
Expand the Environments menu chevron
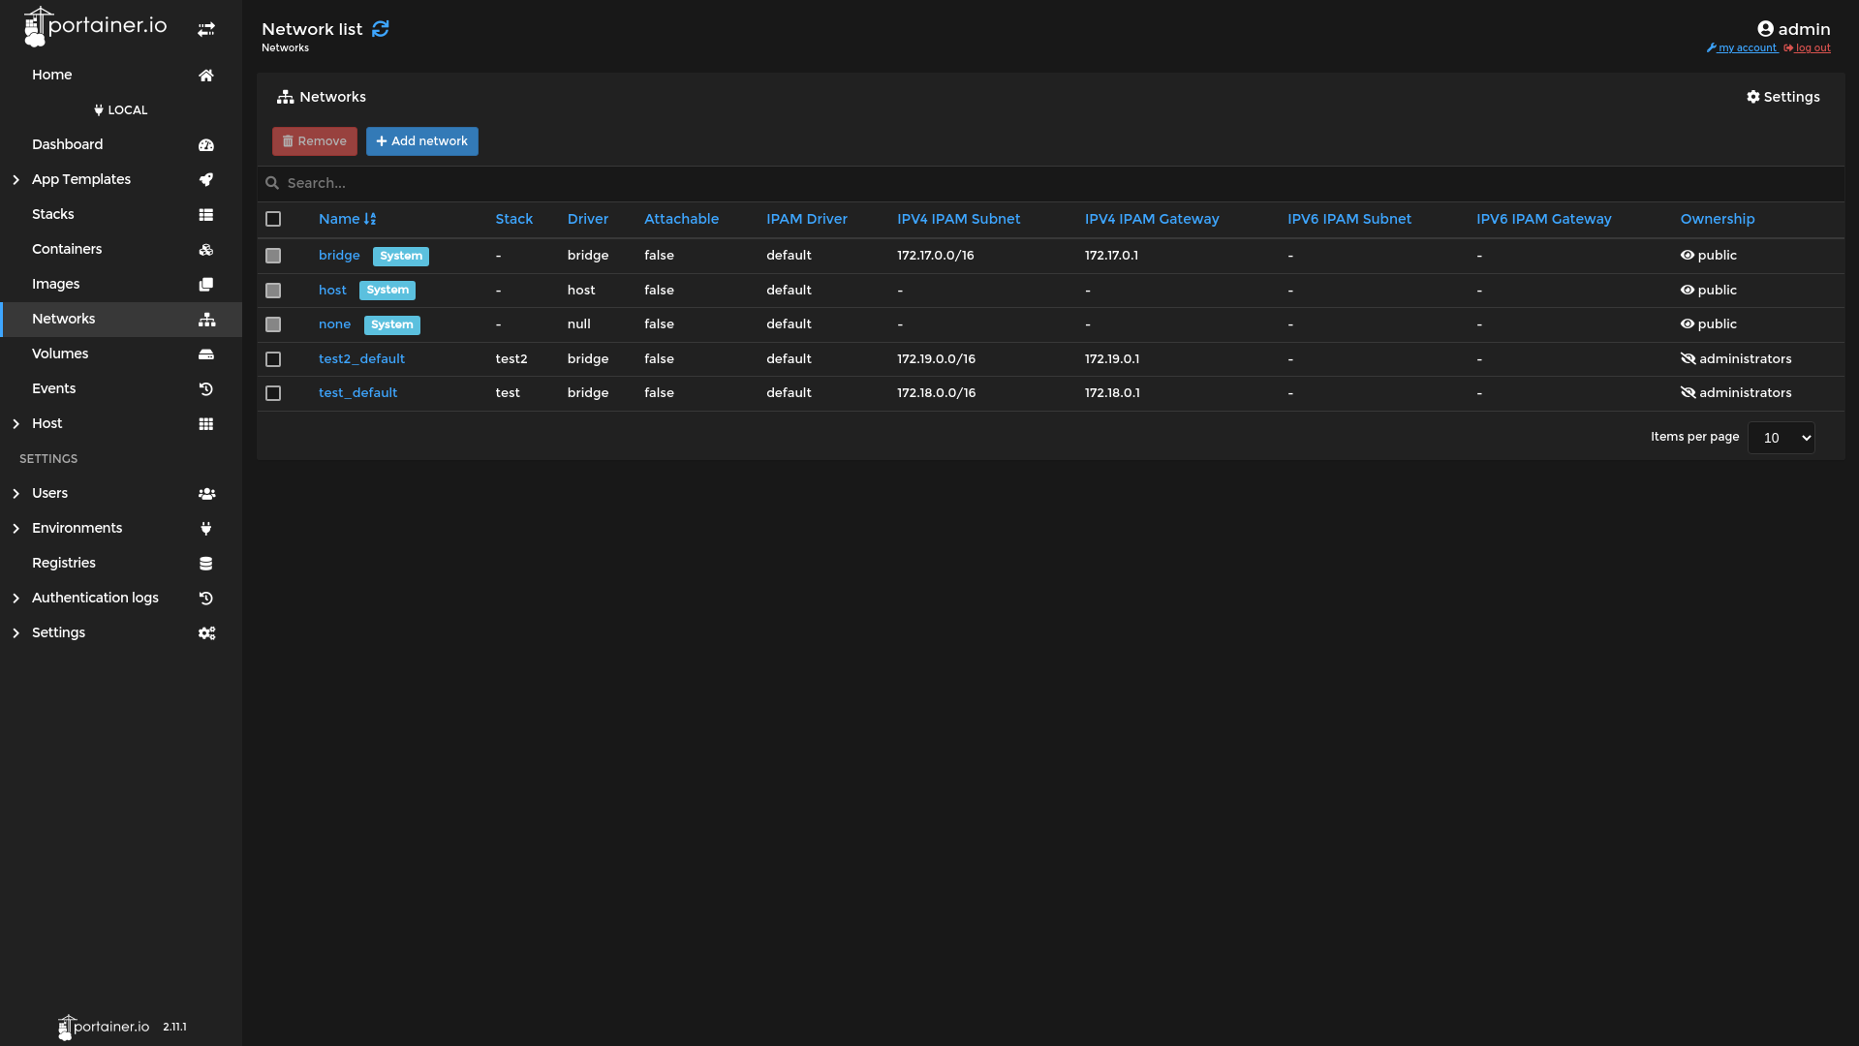coord(15,529)
